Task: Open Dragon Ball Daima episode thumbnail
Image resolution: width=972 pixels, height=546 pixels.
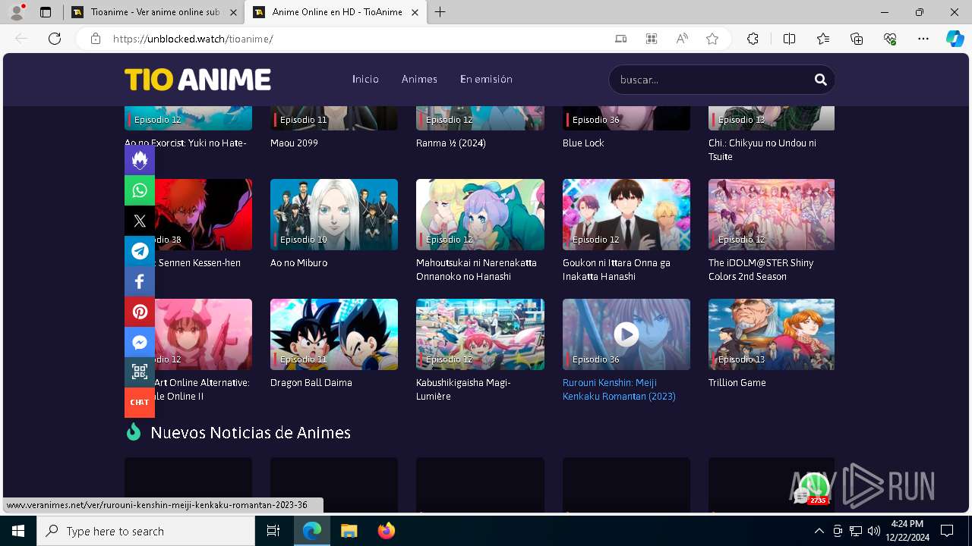Action: pos(334,334)
